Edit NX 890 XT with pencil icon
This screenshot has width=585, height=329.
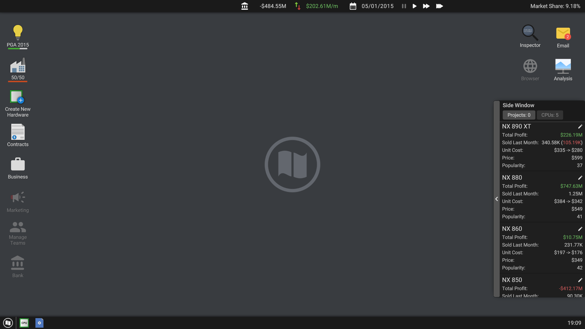pos(580,126)
